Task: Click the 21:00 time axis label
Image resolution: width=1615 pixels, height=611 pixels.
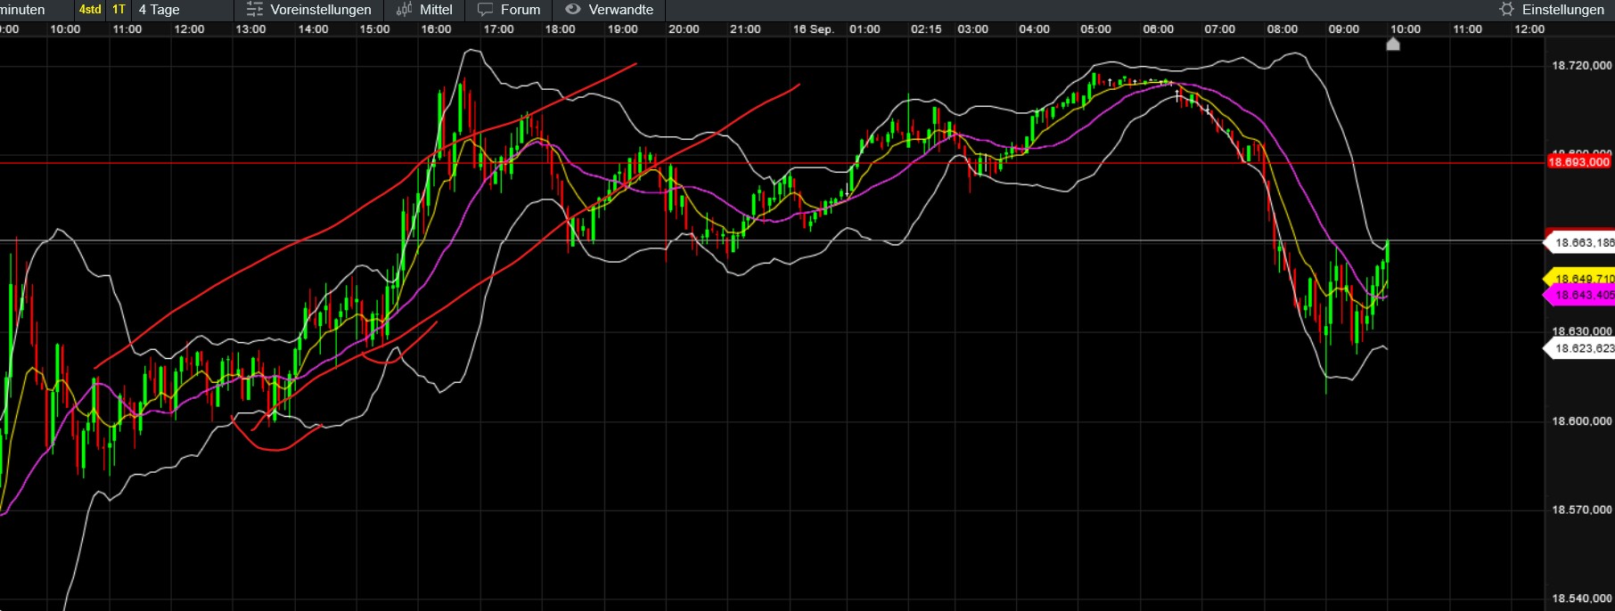Action: (x=745, y=29)
